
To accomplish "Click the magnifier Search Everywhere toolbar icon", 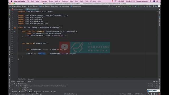I will click(x=153, y=6).
